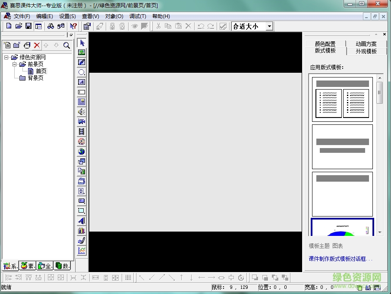Toggle the pin button on left panel
This screenshot has height=294, width=391.
coord(71,35)
